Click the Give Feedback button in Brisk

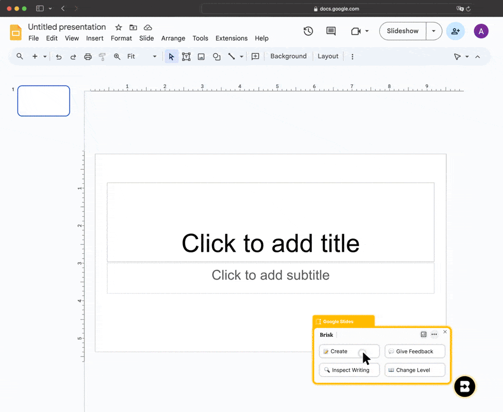[414, 352]
